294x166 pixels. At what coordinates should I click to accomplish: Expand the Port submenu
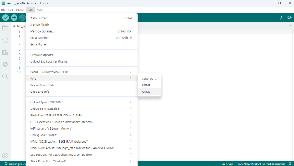(82, 78)
